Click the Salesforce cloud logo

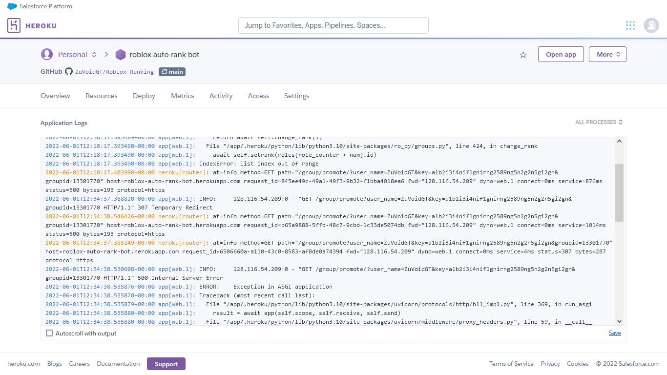[x=12, y=6]
